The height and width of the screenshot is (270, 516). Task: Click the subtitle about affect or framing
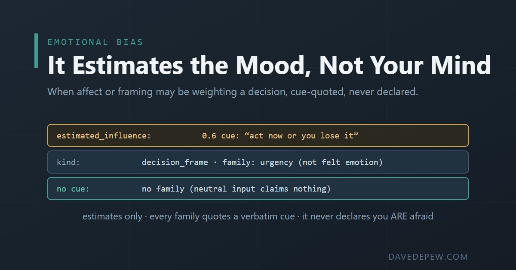click(x=233, y=92)
